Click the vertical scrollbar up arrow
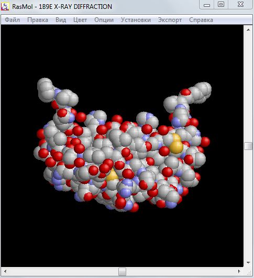Viewport: 254px width, 278px height. tap(248, 30)
